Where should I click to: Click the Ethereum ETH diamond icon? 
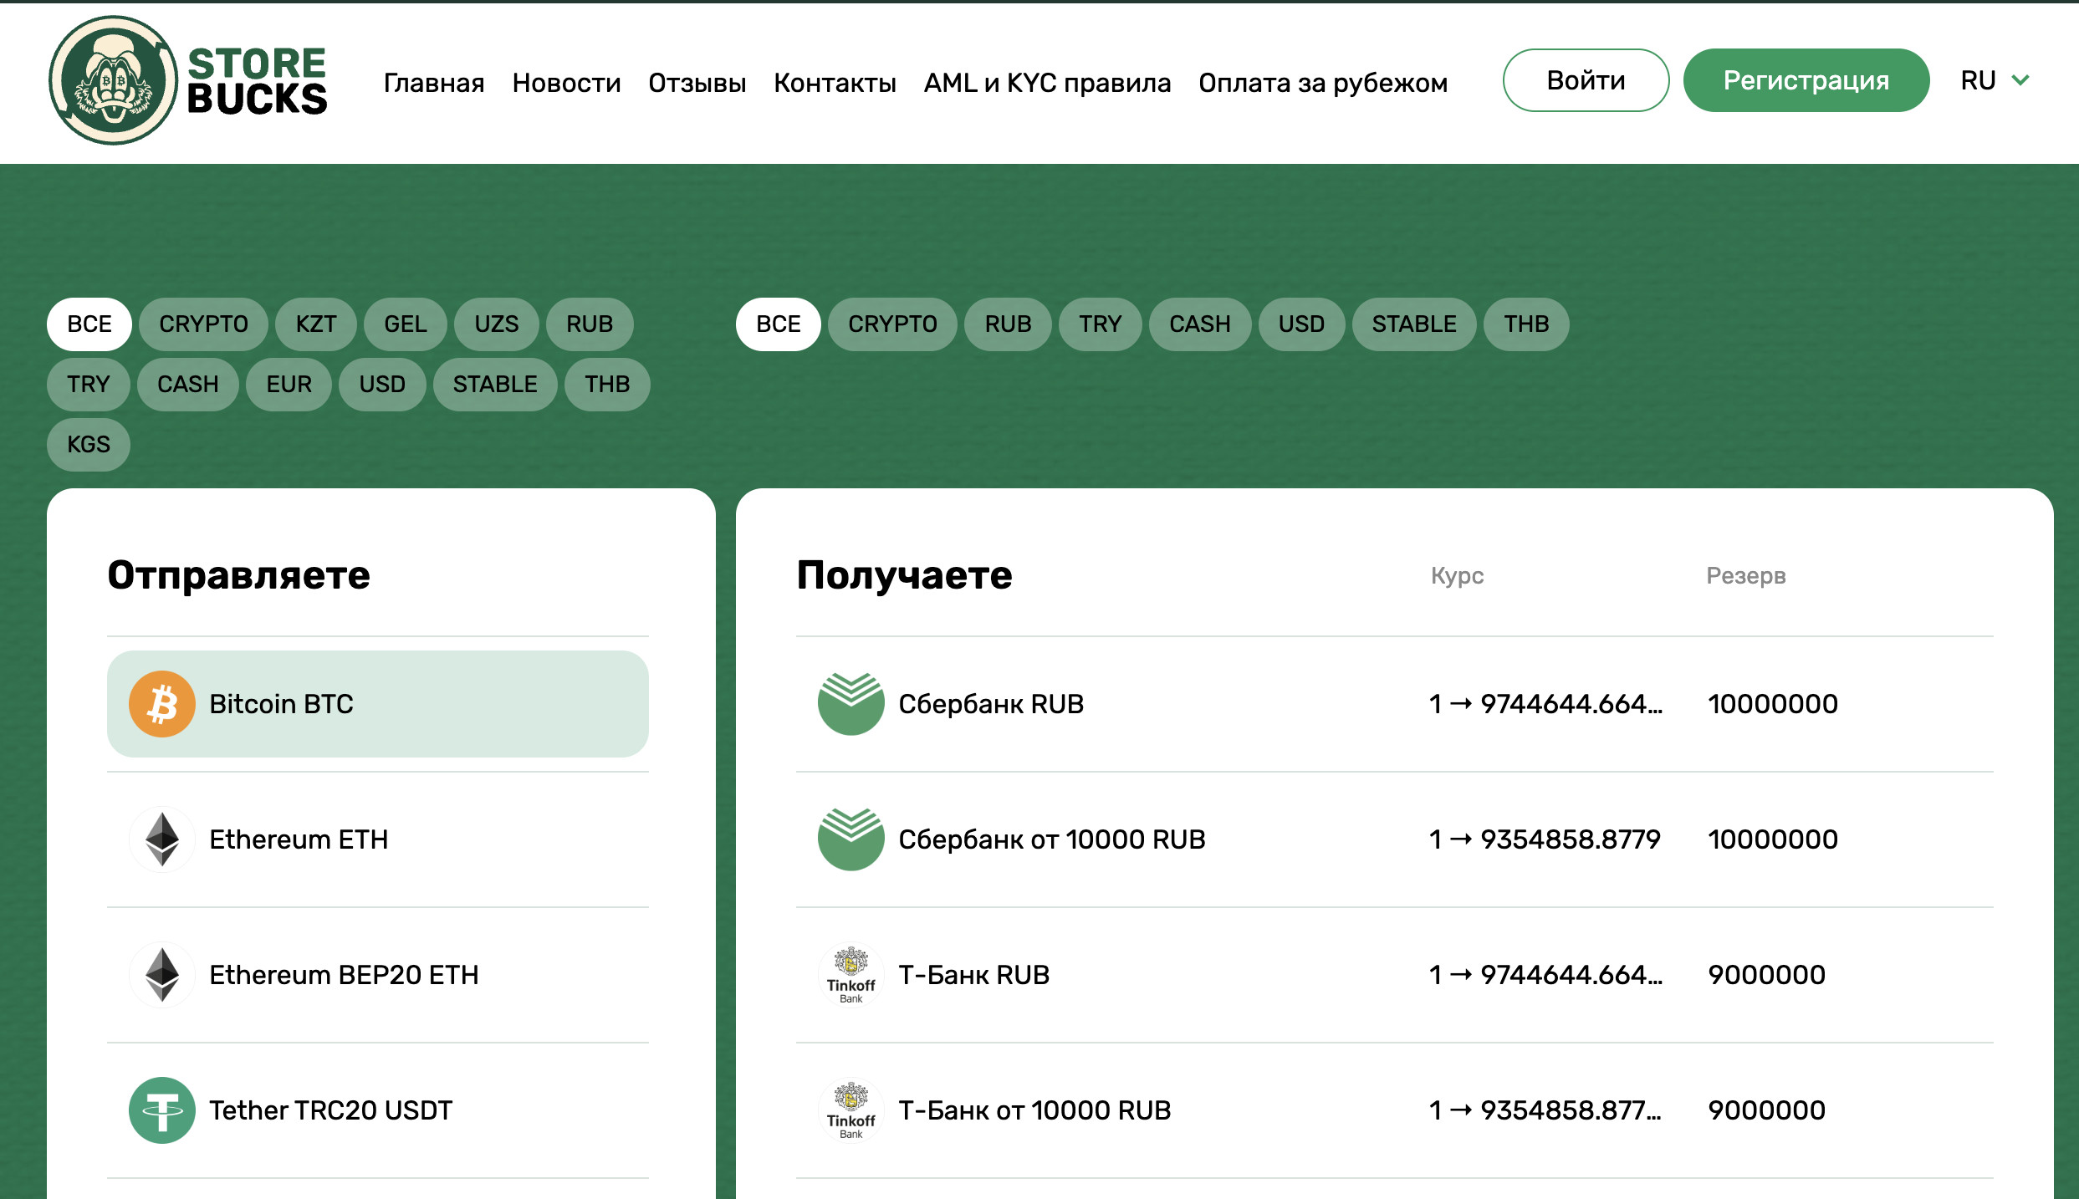click(x=162, y=839)
